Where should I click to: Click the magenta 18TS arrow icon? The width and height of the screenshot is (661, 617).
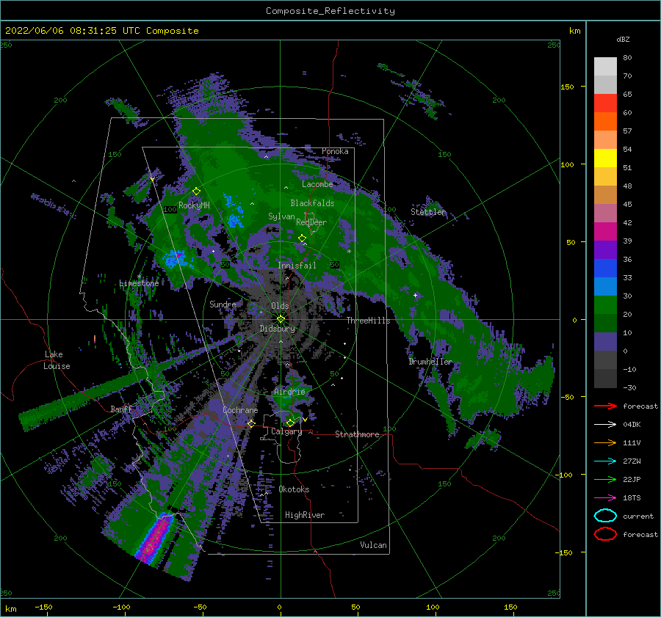click(605, 498)
